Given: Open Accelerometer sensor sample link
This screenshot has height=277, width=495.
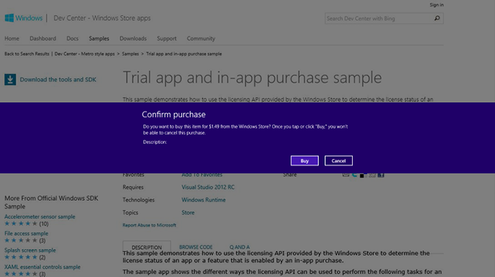Looking at the screenshot, I should tap(40, 217).
